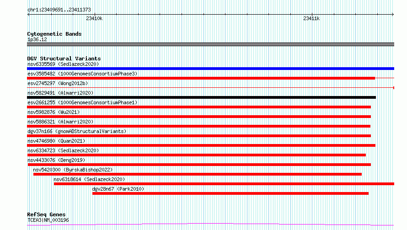Click the 23411k ruler tick label
The height and width of the screenshot is (230, 407).
click(x=311, y=18)
